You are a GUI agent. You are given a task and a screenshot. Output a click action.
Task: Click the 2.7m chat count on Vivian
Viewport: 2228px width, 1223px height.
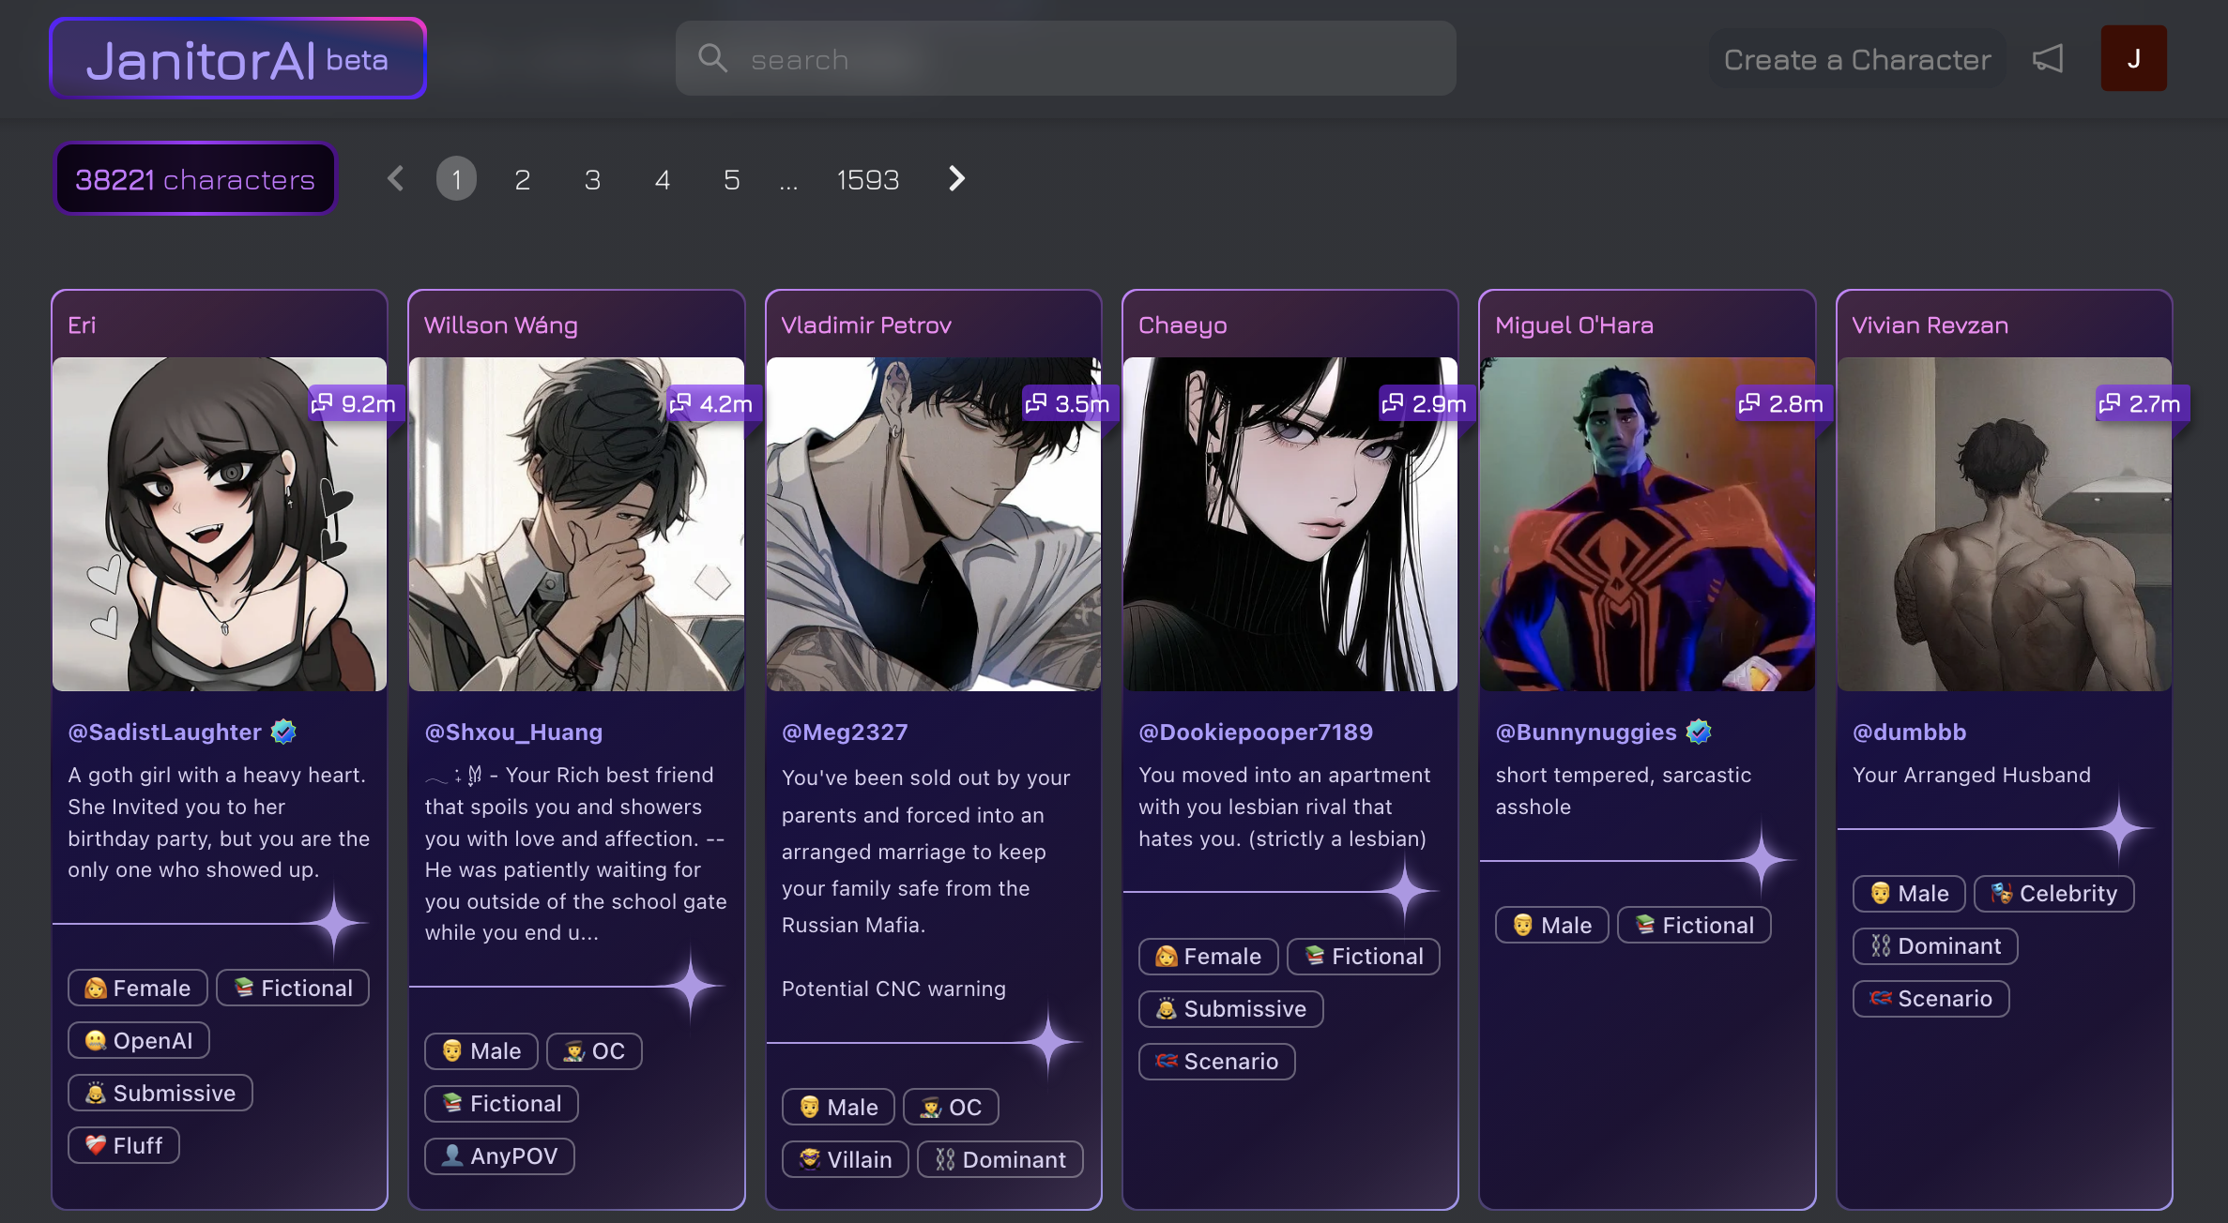[x=2141, y=403]
